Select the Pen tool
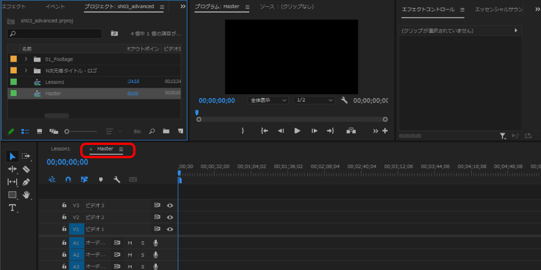The width and height of the screenshot is (541, 270). [26, 182]
